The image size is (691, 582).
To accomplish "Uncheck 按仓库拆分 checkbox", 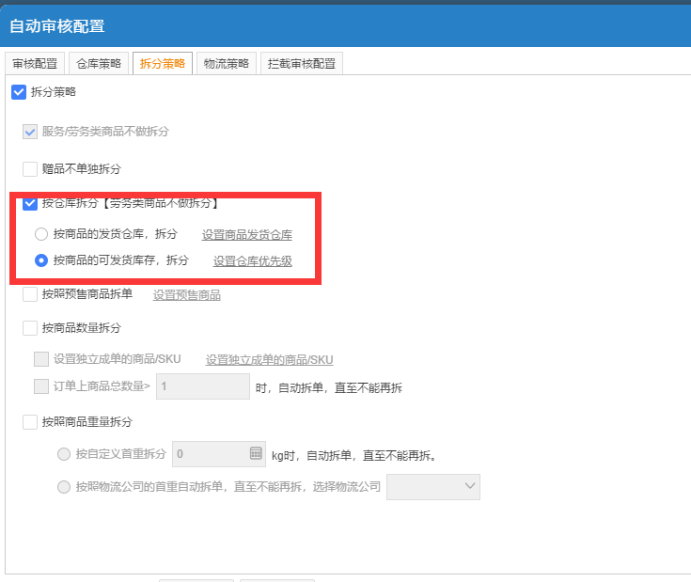I will (30, 203).
